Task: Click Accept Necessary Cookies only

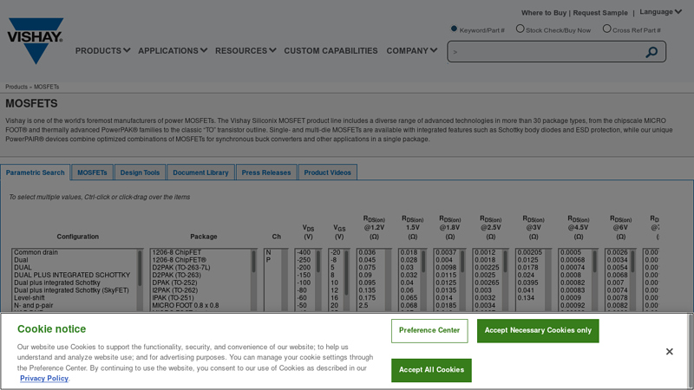Action: coord(538,331)
